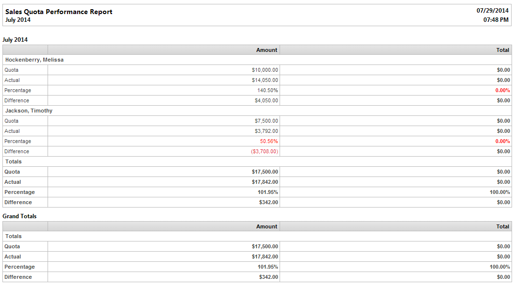Click the Grand Totals Total column header
The image size is (514, 289).
point(502,226)
